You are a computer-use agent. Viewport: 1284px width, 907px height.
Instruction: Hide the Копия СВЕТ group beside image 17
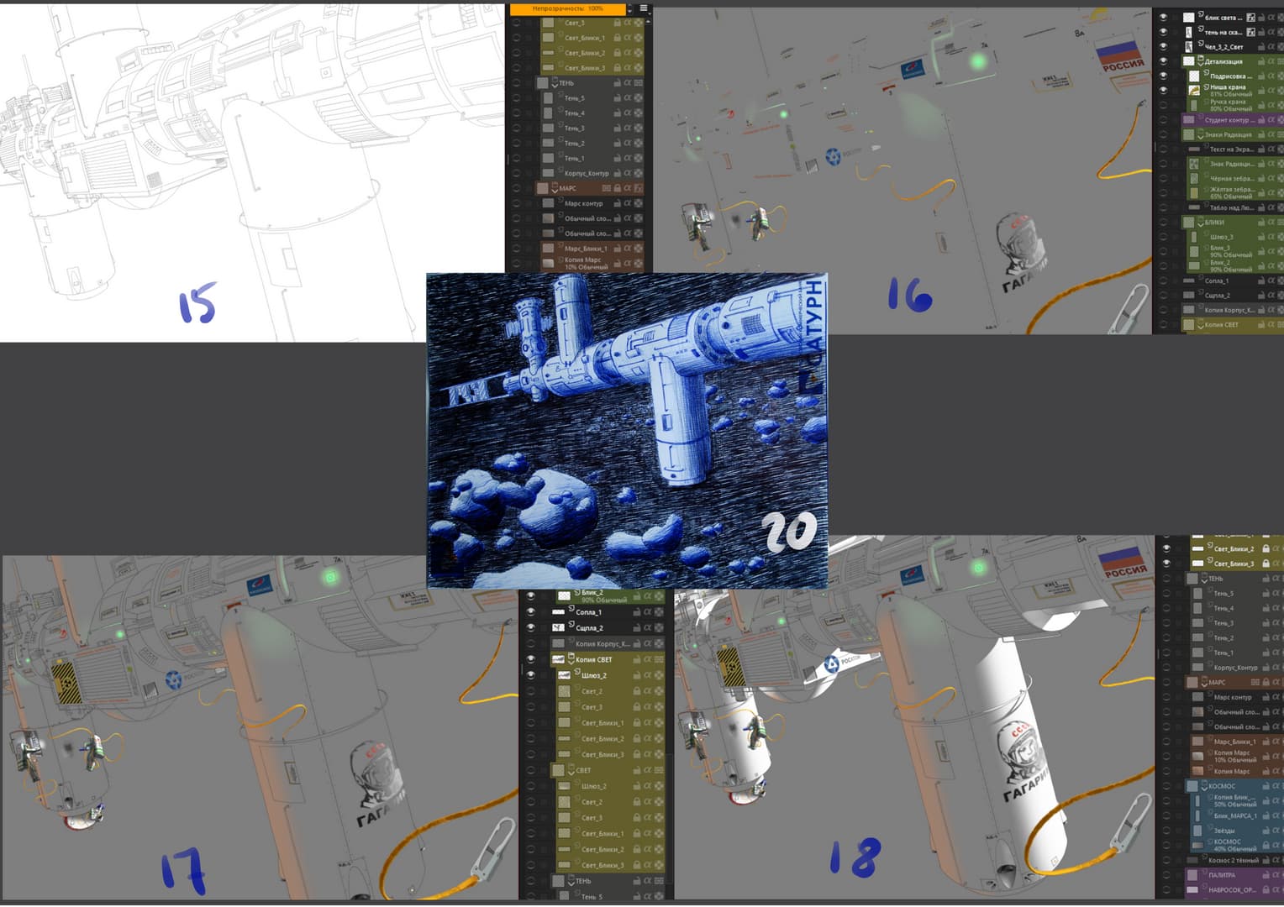(x=530, y=659)
